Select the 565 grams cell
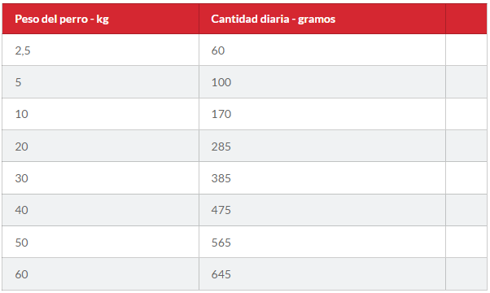 click(322, 242)
